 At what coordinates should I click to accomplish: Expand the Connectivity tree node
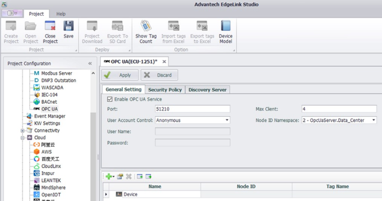click(x=23, y=131)
